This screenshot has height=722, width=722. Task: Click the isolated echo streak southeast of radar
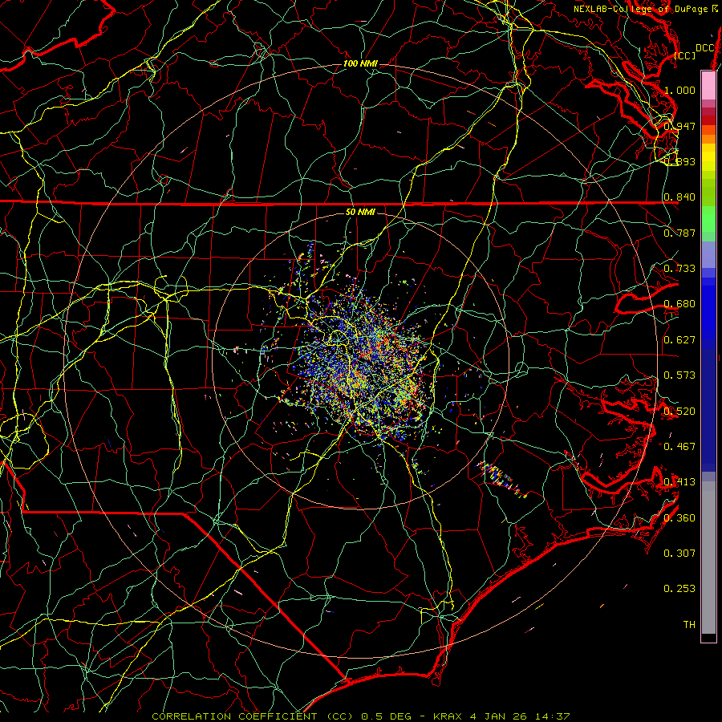point(501,480)
